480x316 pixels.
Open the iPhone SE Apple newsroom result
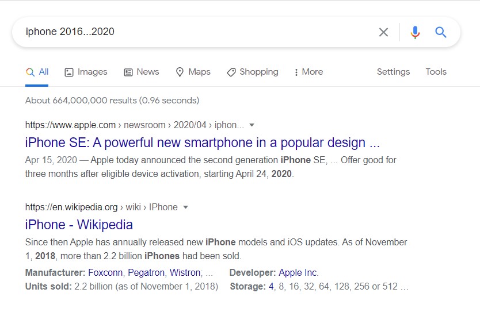click(x=202, y=142)
